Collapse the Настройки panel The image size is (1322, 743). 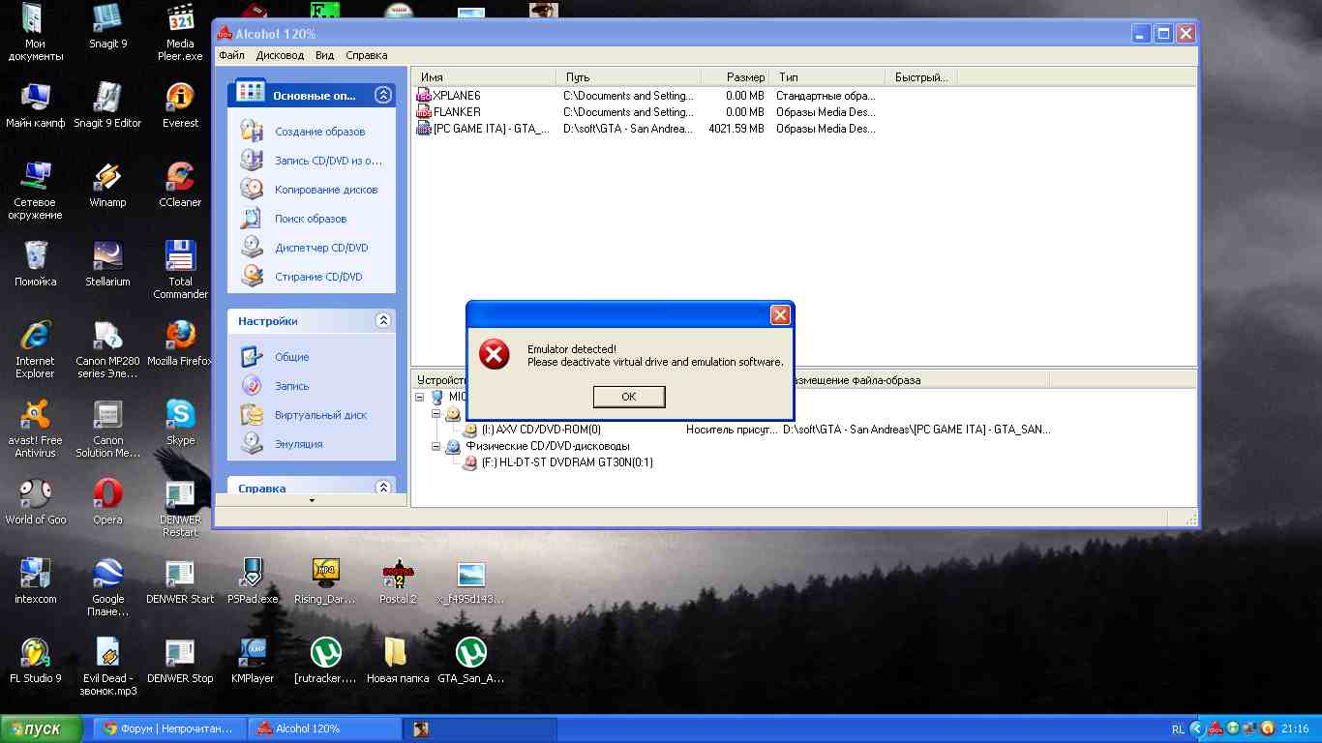[383, 320]
